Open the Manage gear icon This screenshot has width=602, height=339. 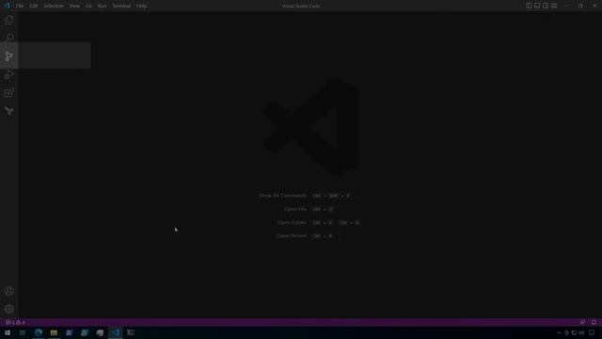click(9, 309)
